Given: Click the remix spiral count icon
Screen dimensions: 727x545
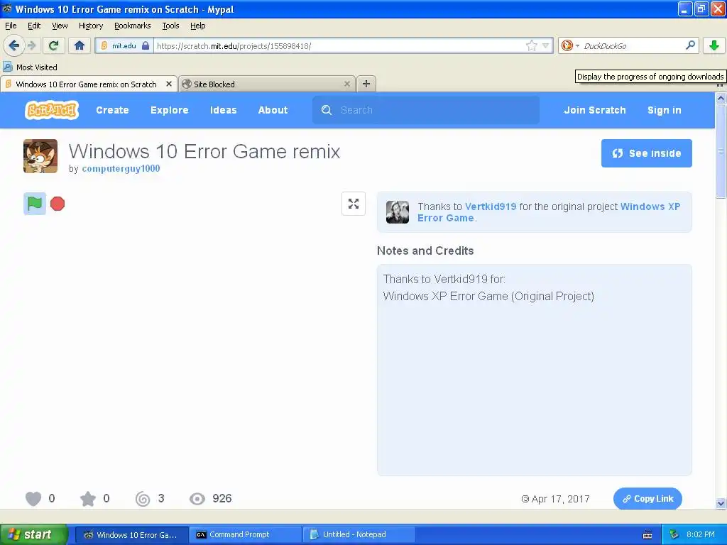Looking at the screenshot, I should (x=143, y=499).
